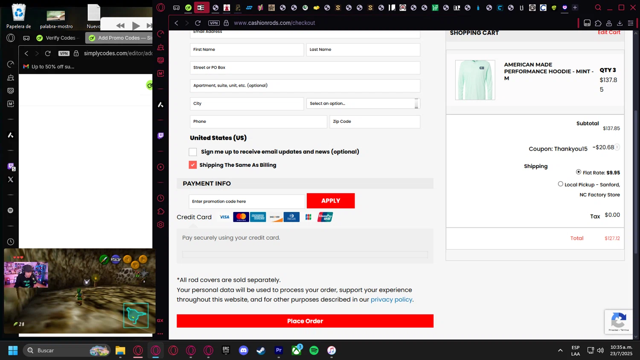Open Extensions icon in red sidebar
640x360 pixels.
click(161, 212)
